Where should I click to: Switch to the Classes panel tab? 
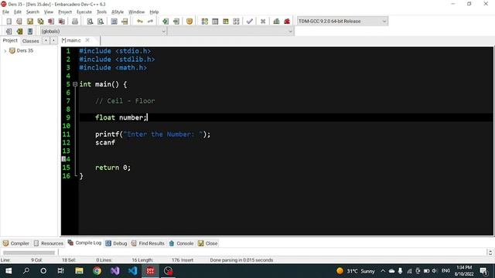pyautogui.click(x=31, y=41)
